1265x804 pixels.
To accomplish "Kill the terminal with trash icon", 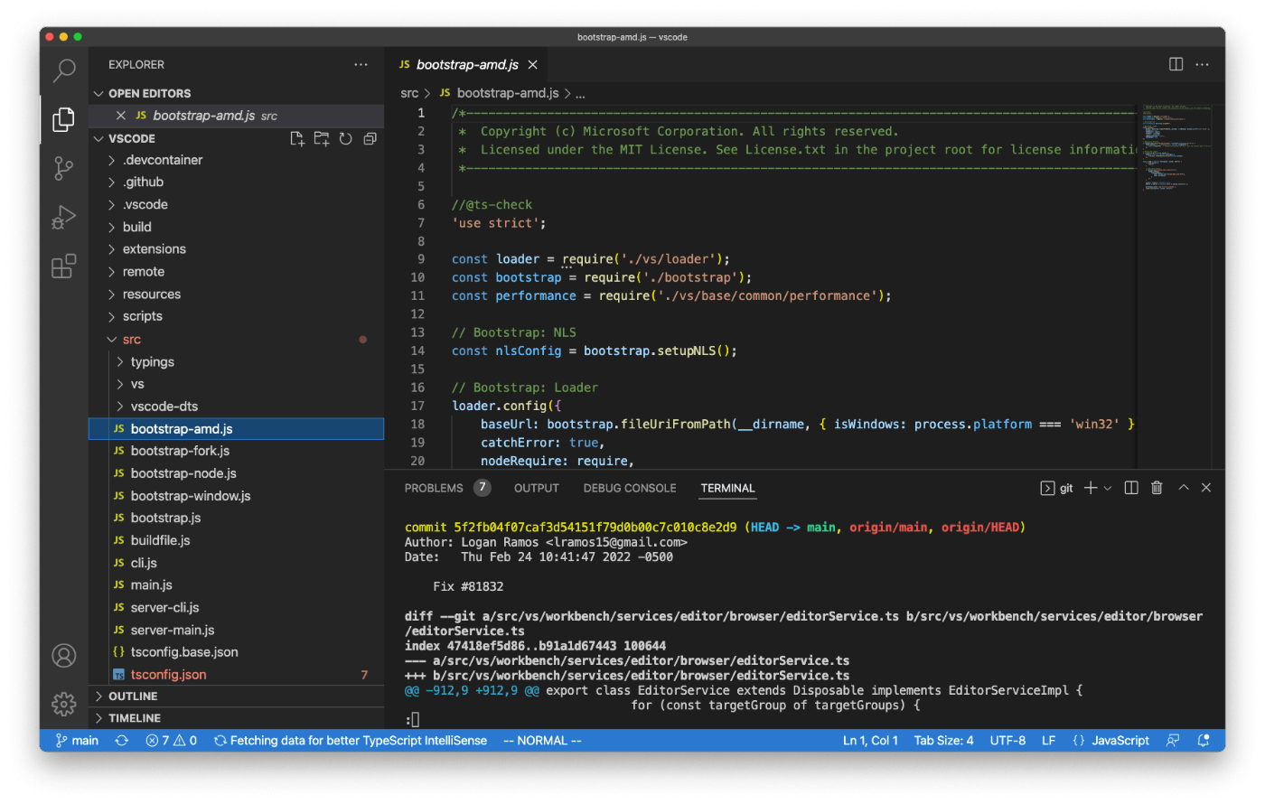I will click(x=1157, y=488).
